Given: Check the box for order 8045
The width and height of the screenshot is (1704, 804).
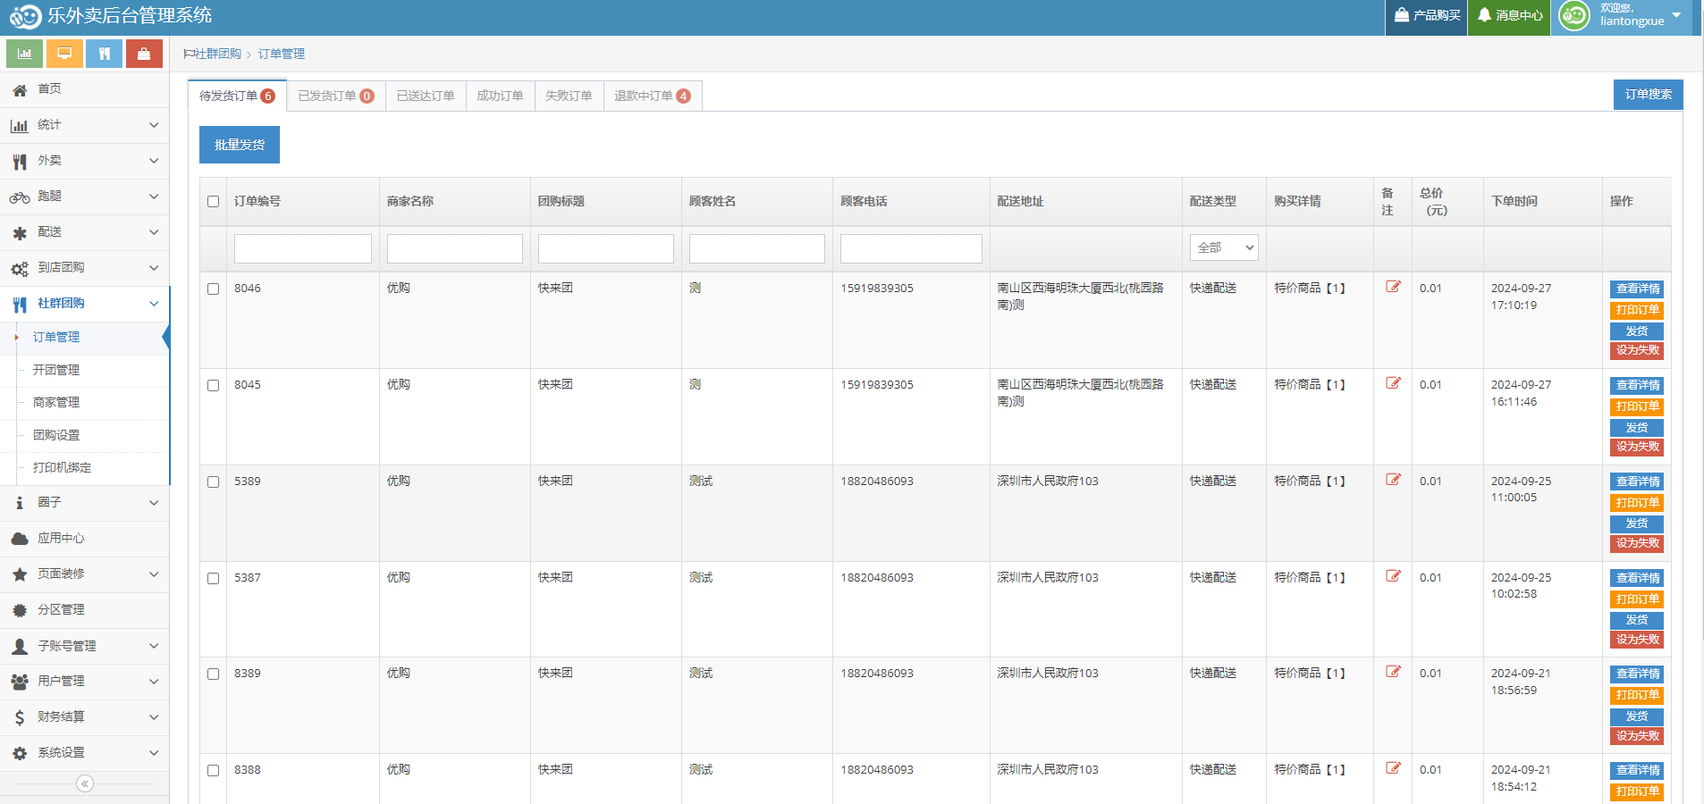Looking at the screenshot, I should (213, 386).
